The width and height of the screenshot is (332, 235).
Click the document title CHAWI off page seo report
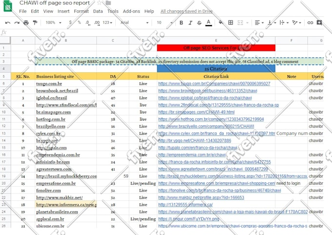55,3
